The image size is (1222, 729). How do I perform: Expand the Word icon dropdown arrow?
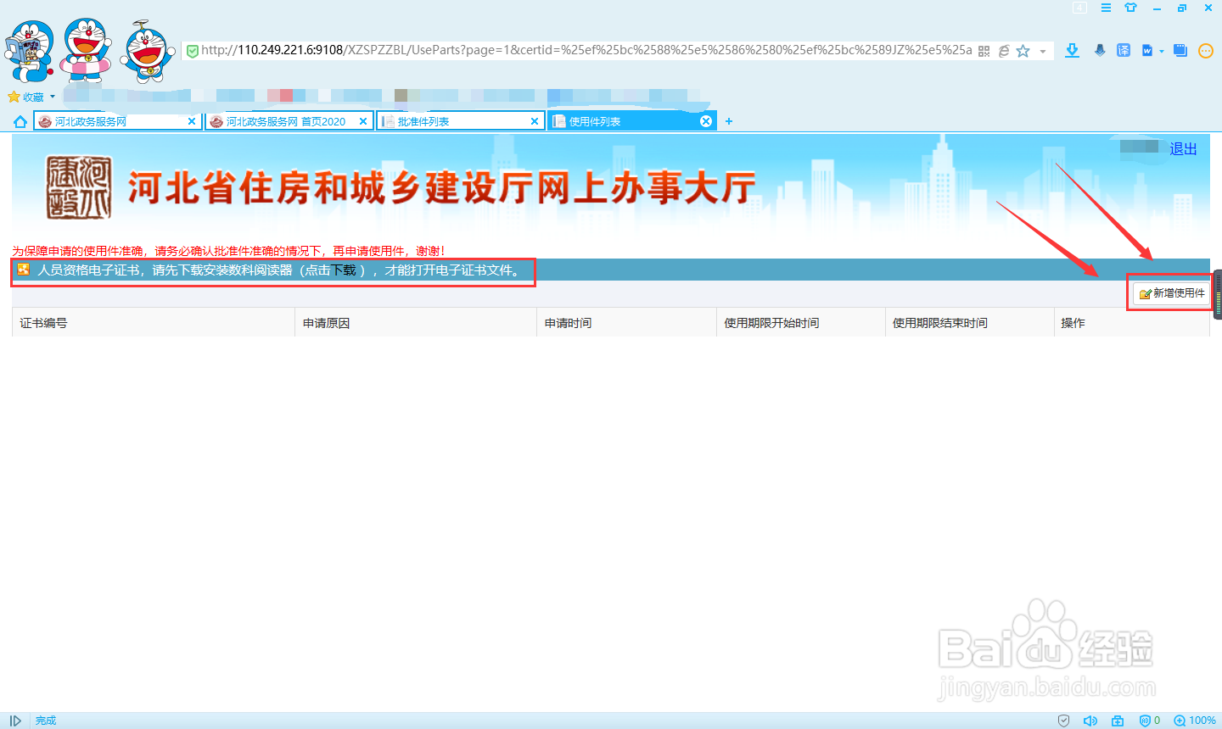[1160, 50]
